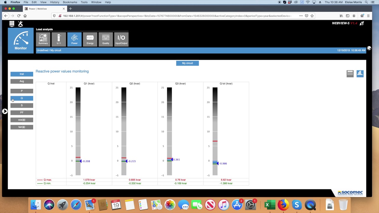Open System Preferences from the Dock

[x=250, y=205]
